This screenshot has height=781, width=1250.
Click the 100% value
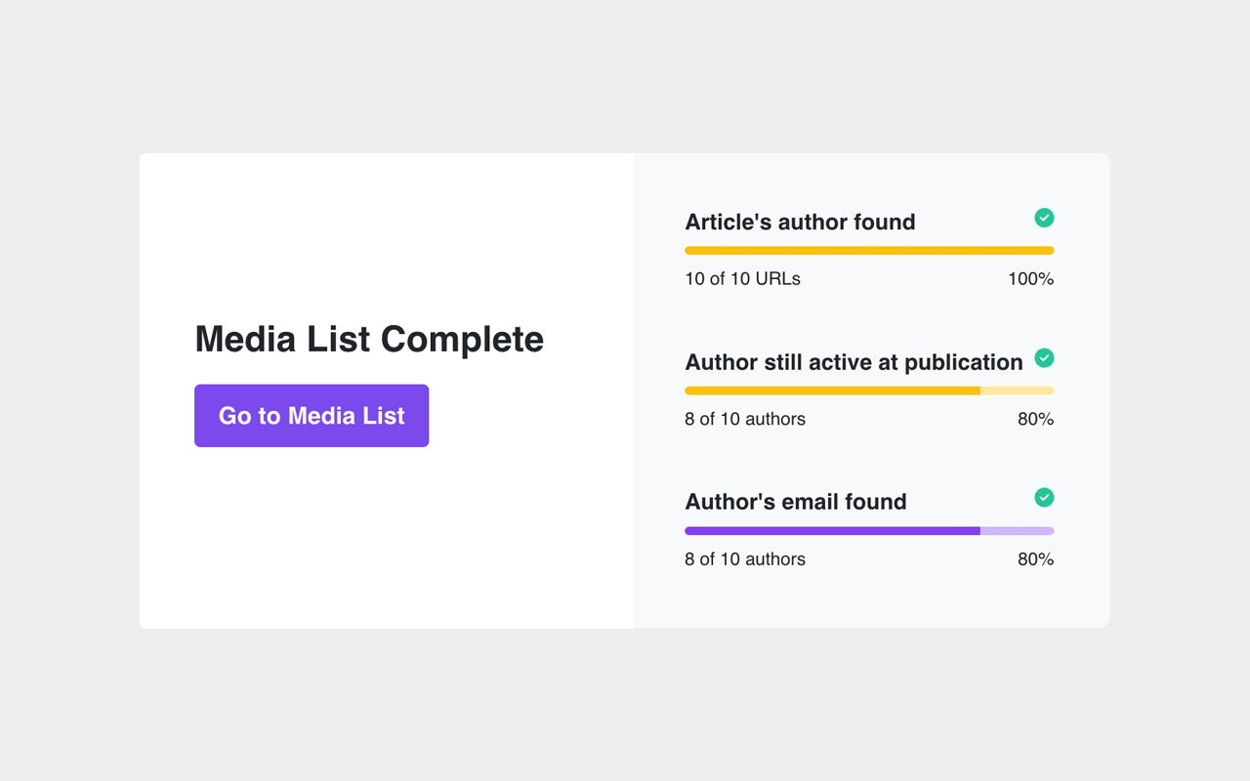pyautogui.click(x=1030, y=279)
